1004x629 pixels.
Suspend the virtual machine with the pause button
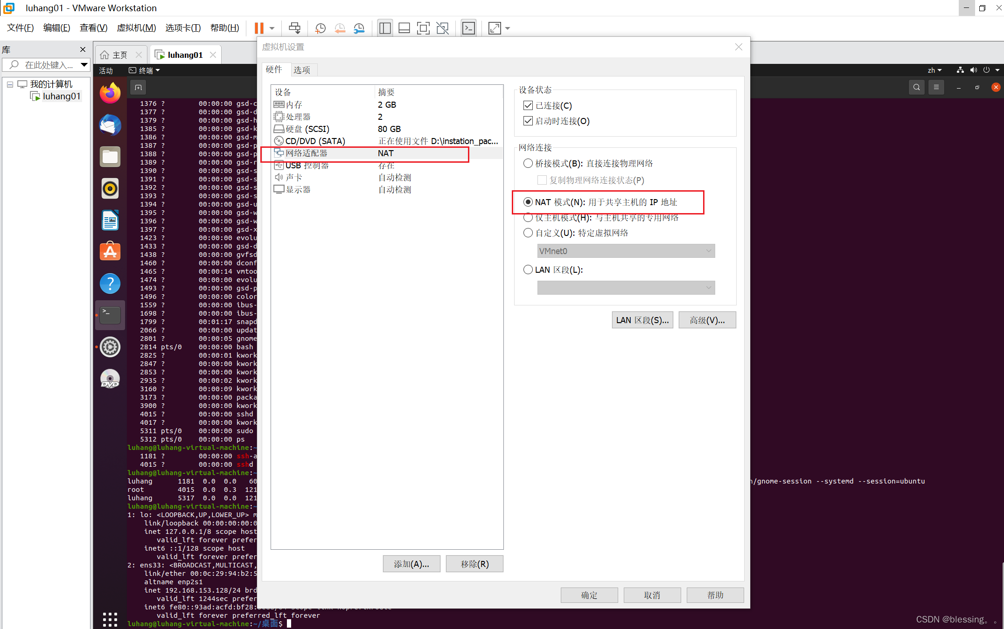(x=259, y=28)
